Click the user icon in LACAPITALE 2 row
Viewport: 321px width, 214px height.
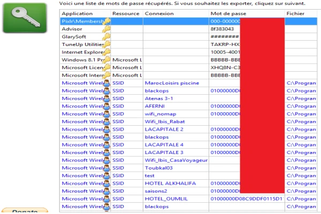point(106,129)
